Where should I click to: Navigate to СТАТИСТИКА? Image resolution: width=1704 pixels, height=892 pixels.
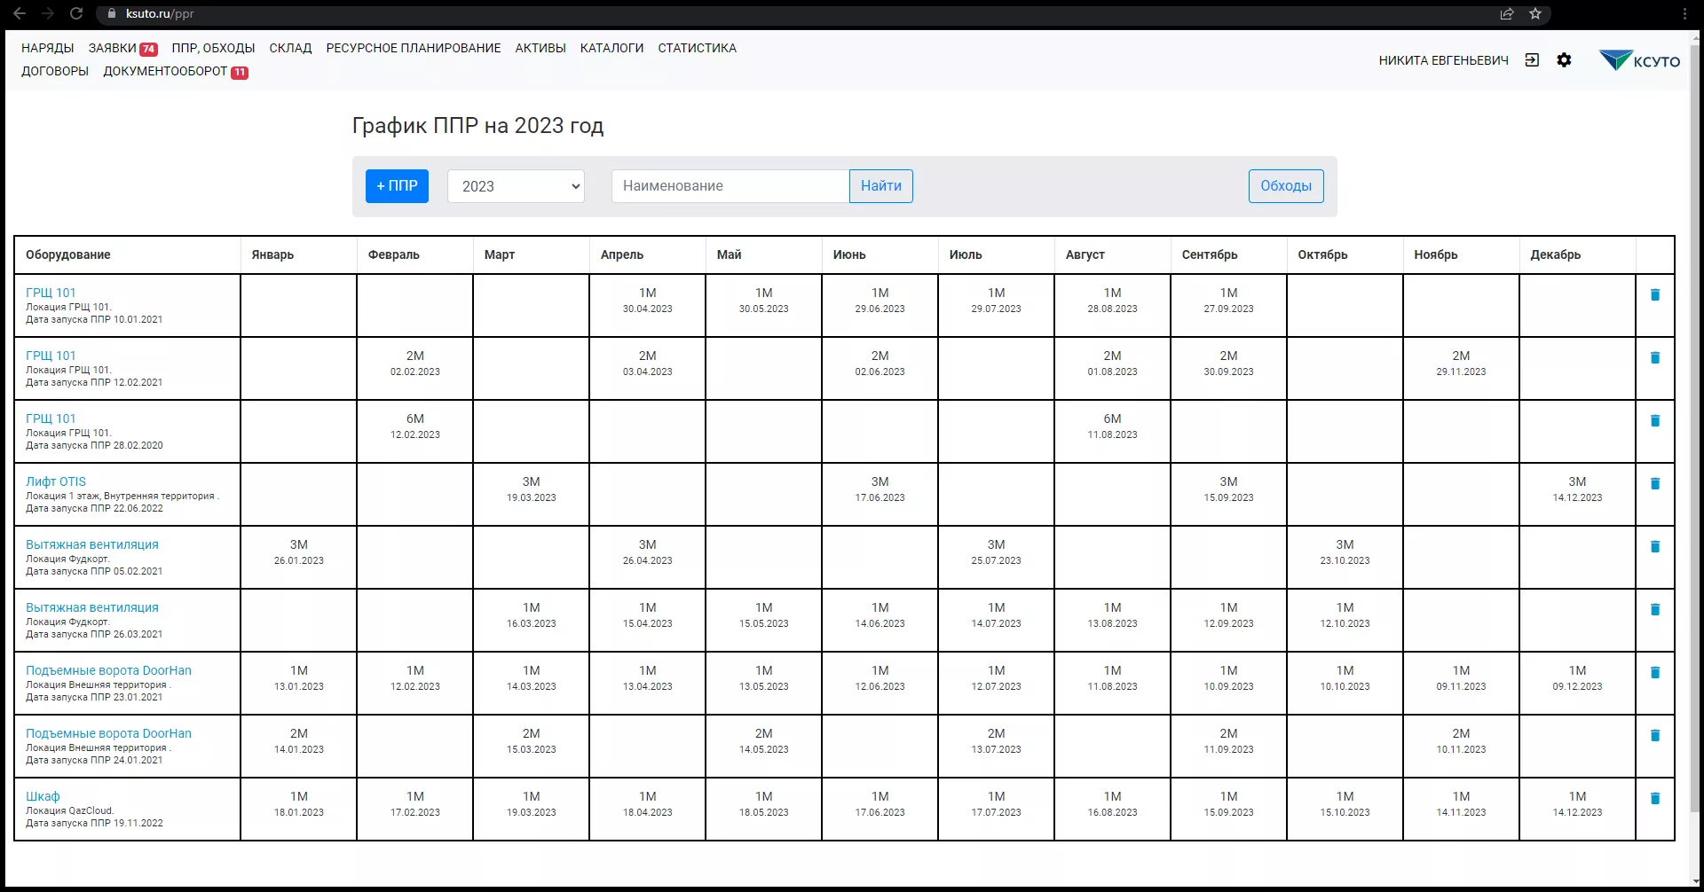[697, 48]
